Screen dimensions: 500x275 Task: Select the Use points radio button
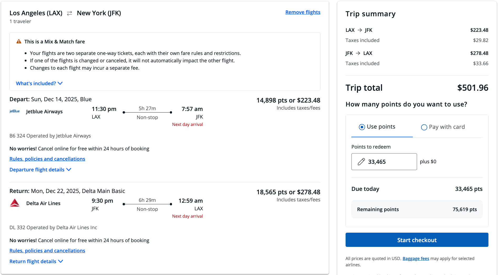point(362,127)
